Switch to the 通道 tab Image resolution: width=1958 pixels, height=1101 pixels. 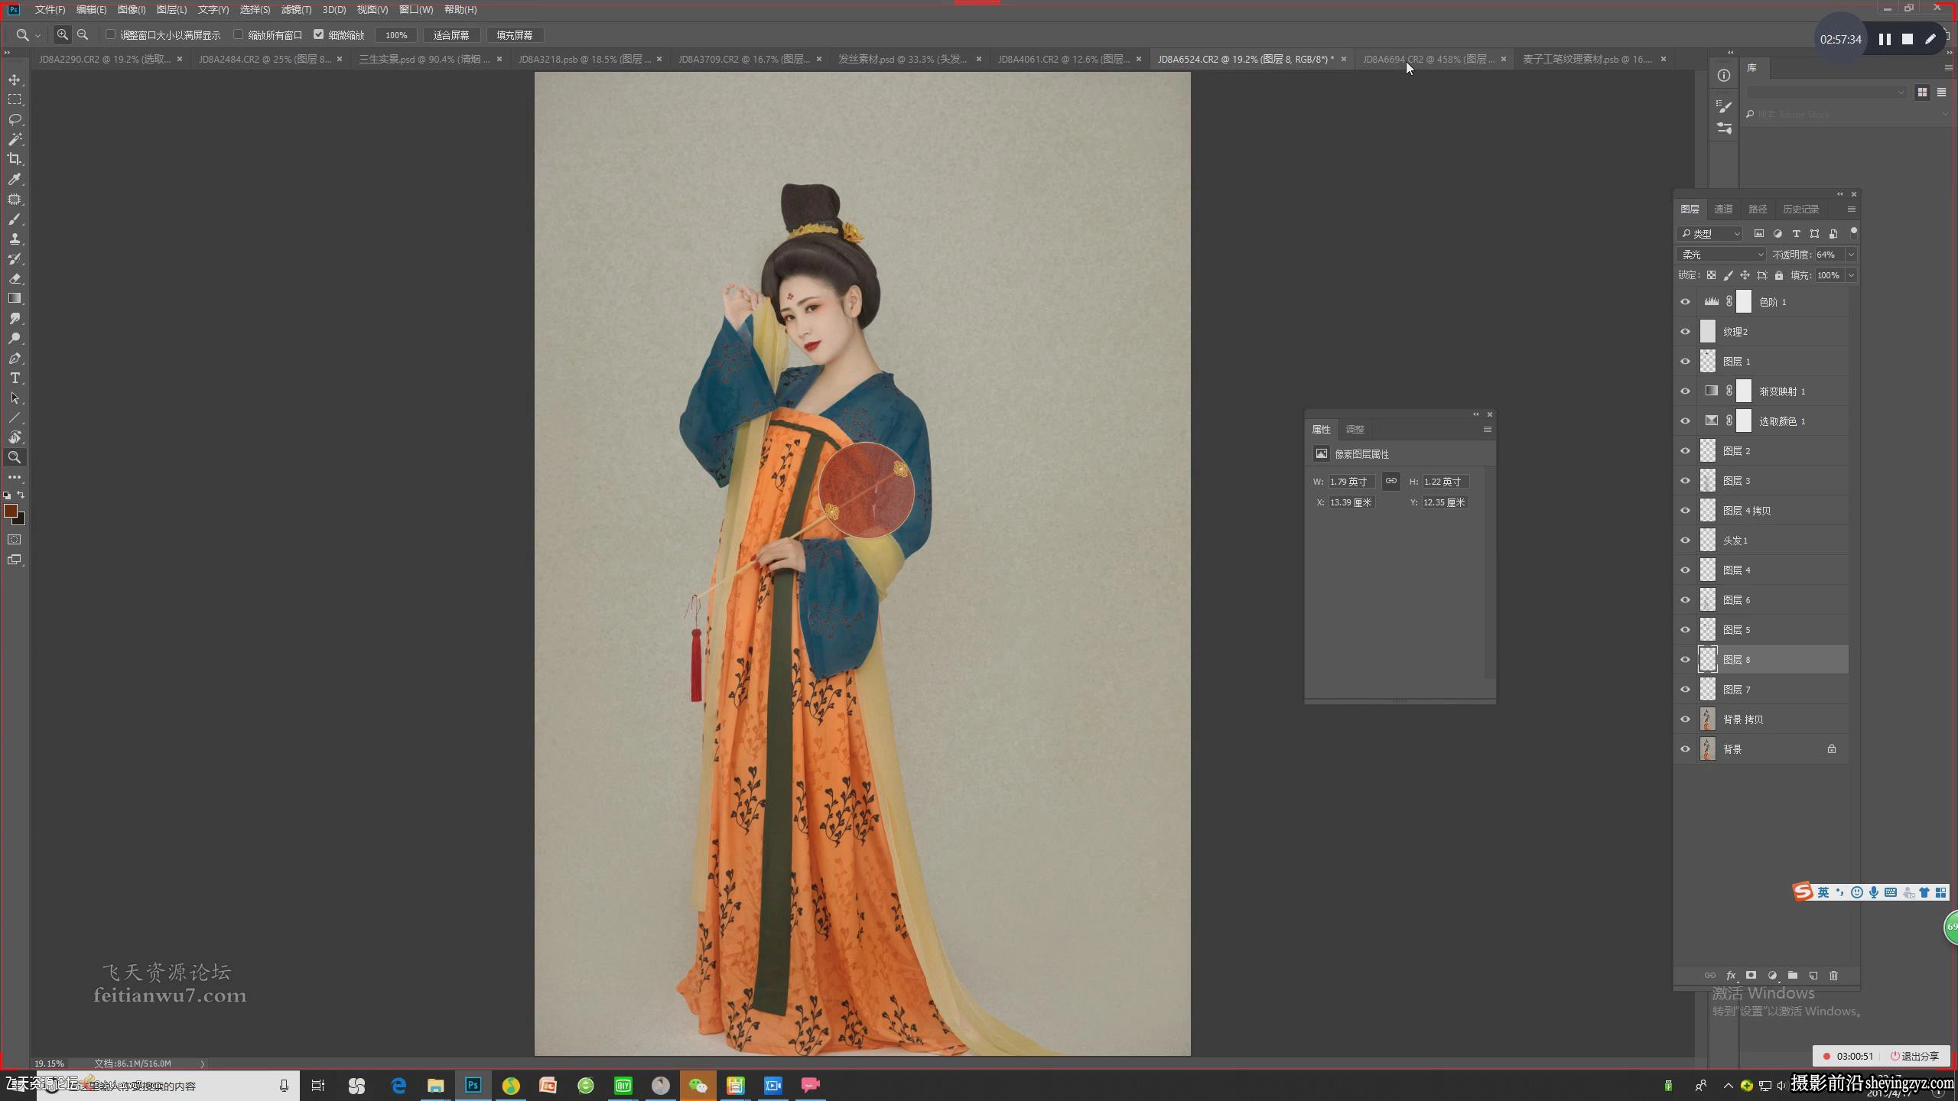point(1723,209)
